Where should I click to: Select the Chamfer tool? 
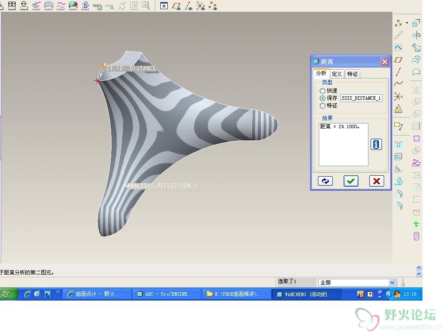pyautogui.click(x=399, y=205)
